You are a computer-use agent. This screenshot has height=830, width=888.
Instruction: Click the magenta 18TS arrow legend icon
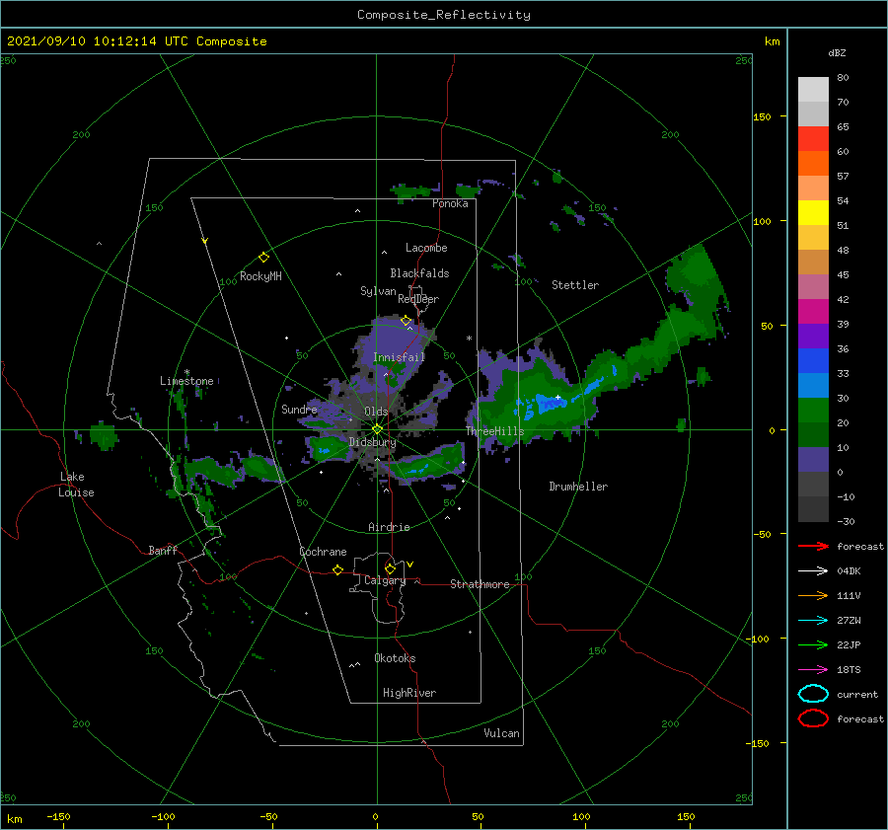pyautogui.click(x=813, y=670)
